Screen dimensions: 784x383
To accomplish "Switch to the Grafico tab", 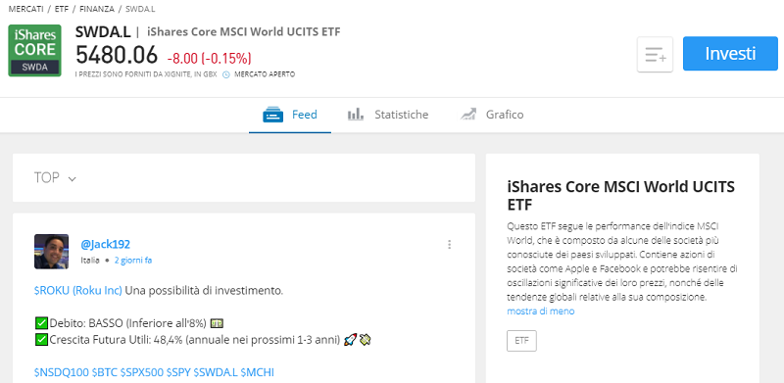I will [x=492, y=115].
